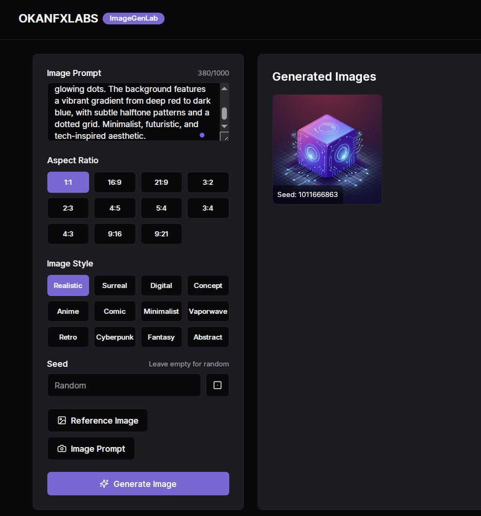Click the random seed dice icon

pyautogui.click(x=218, y=385)
